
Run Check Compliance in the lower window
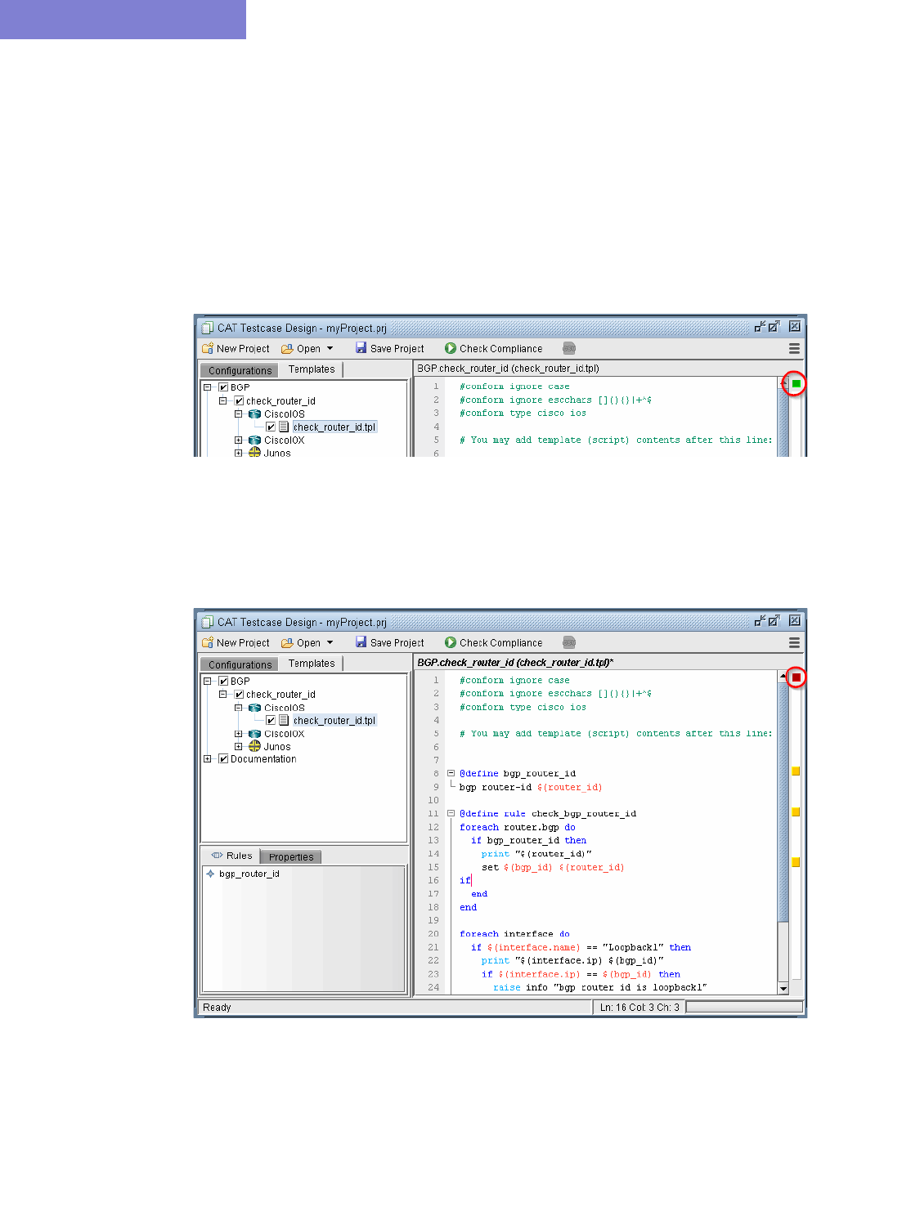coord(494,643)
